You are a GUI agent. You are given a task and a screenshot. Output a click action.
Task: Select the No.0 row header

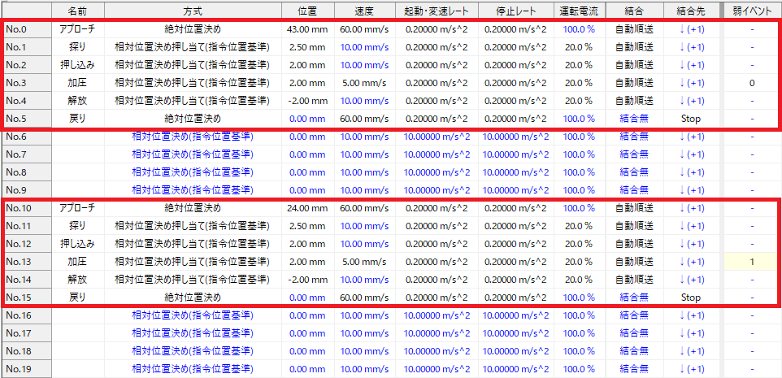pyautogui.click(x=26, y=29)
